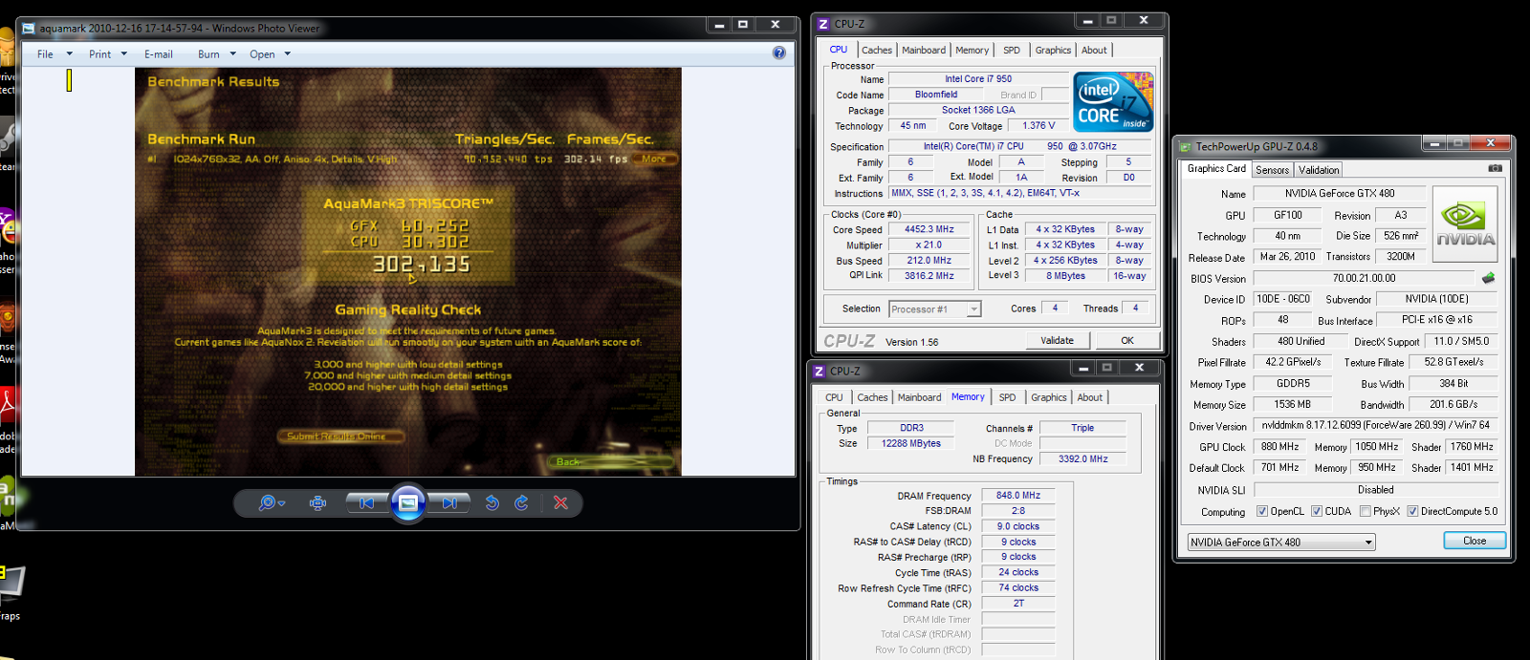Click the Validate button in CPU-Z
Screen dimensions: 1530x660
point(1057,340)
